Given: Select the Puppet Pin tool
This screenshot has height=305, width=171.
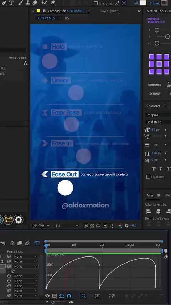Looking at the screenshot, I should click(53, 3).
